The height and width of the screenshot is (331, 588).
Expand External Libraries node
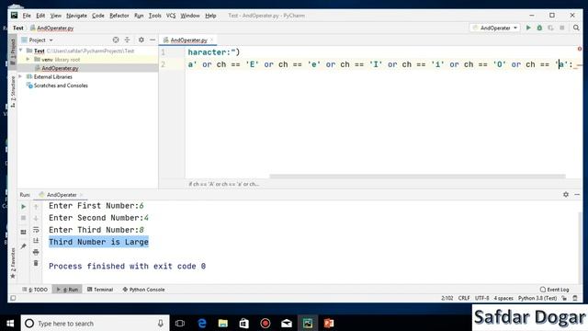coord(20,76)
